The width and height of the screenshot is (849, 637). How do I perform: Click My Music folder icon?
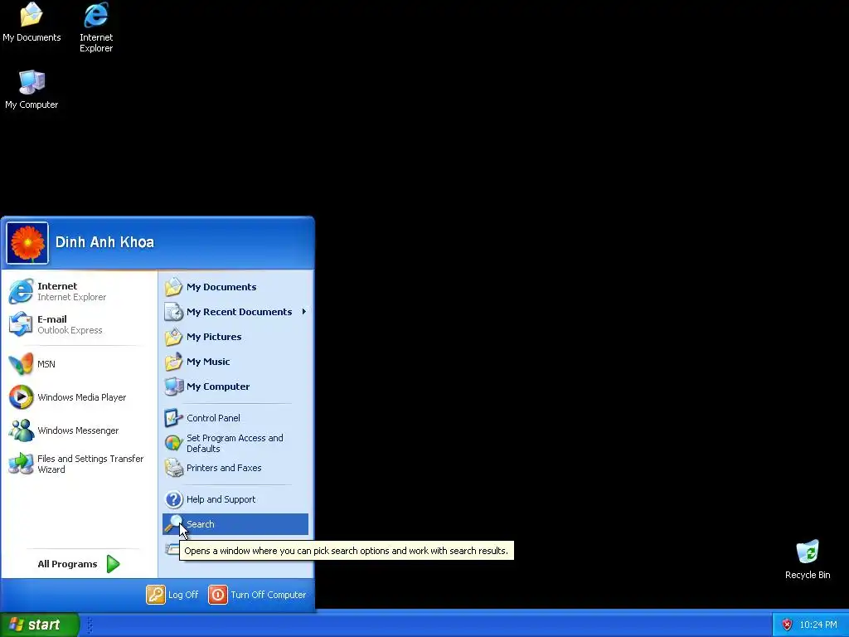[174, 362]
